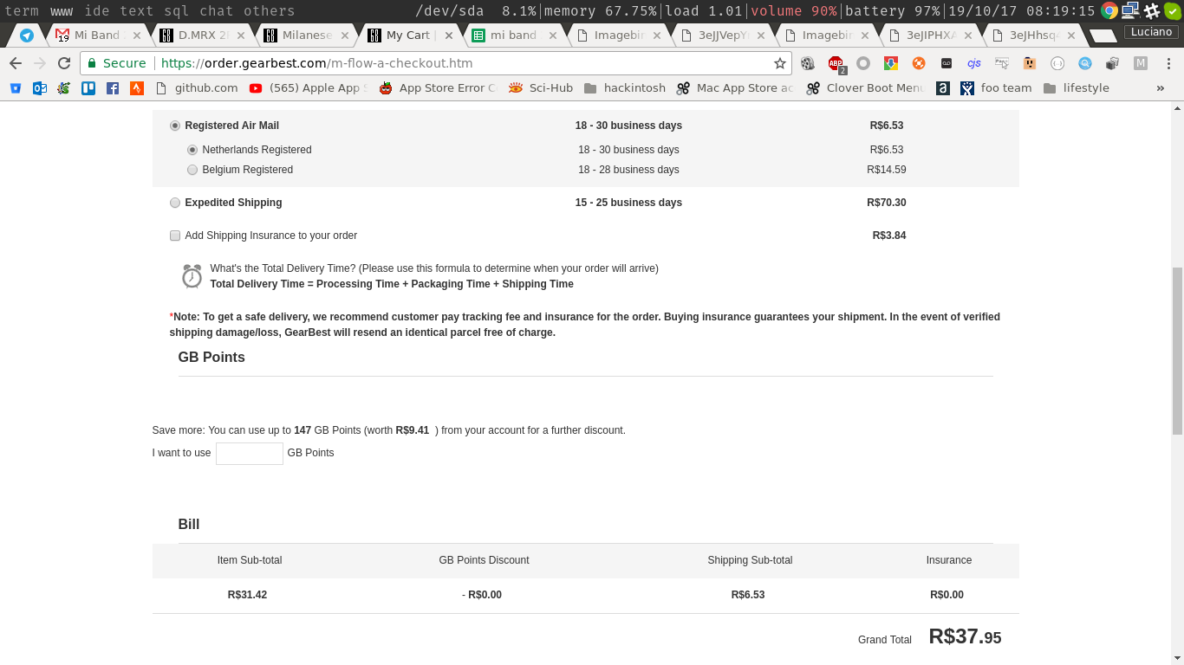Viewport: 1184px width, 665px height.
Task: Expand hidden bookmarks chevron
Action: [x=1161, y=87]
